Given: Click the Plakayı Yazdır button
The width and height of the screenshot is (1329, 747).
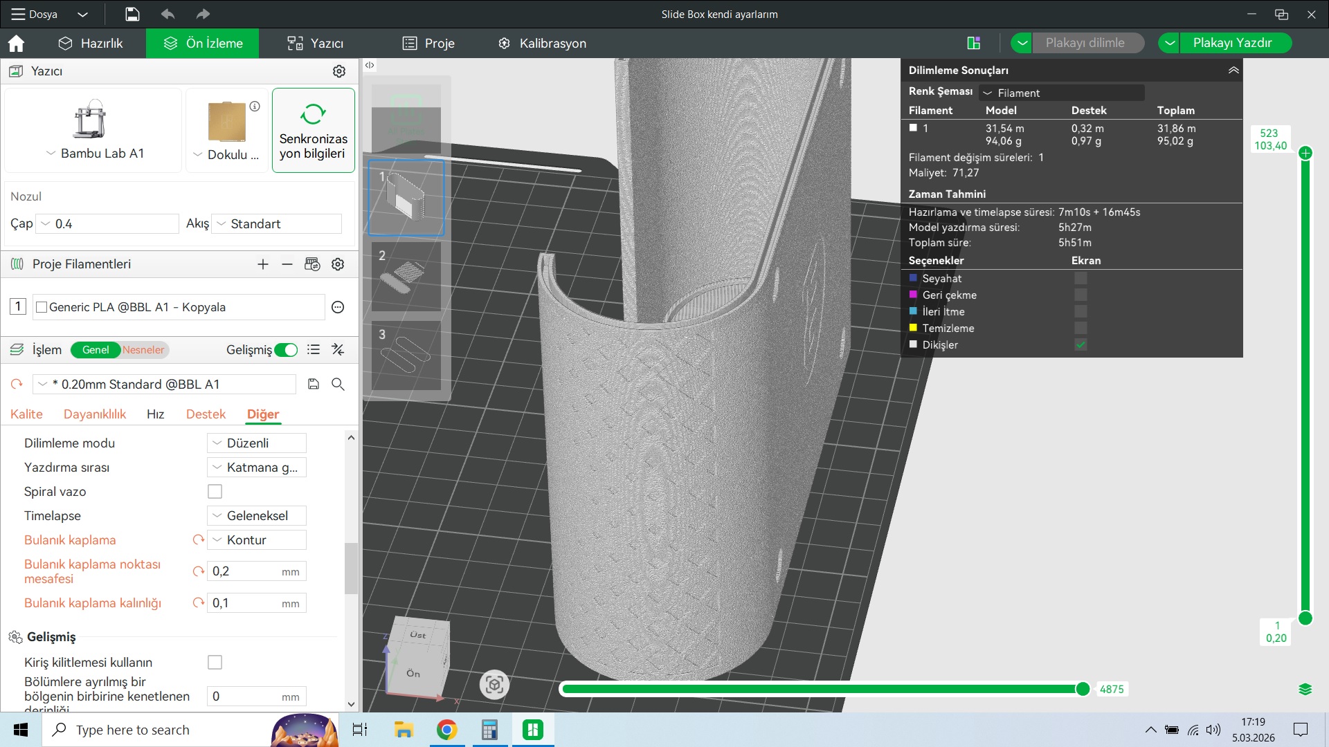Looking at the screenshot, I should [1232, 43].
